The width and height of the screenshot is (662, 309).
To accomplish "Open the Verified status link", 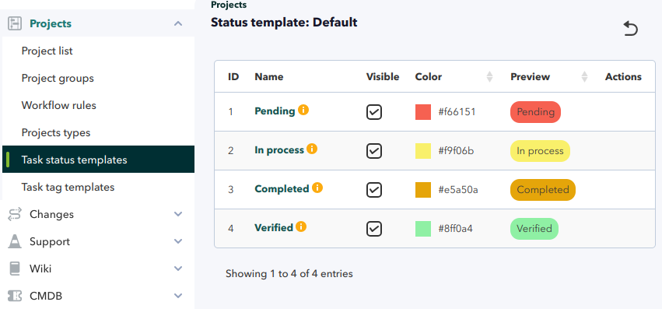I will pyautogui.click(x=274, y=228).
